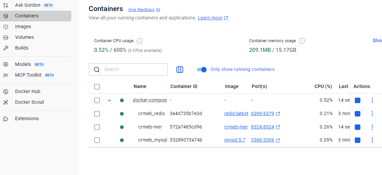The height and width of the screenshot is (175, 382).
Task: Open the crmeb_mysql container
Action: (153, 140)
